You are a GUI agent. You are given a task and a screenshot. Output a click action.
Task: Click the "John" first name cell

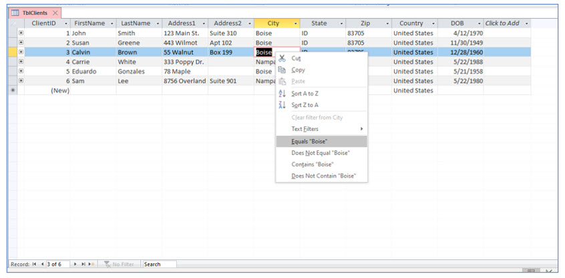93,33
